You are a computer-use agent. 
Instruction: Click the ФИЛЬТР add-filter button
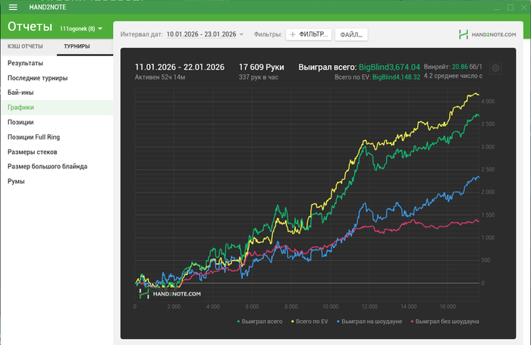click(x=309, y=35)
